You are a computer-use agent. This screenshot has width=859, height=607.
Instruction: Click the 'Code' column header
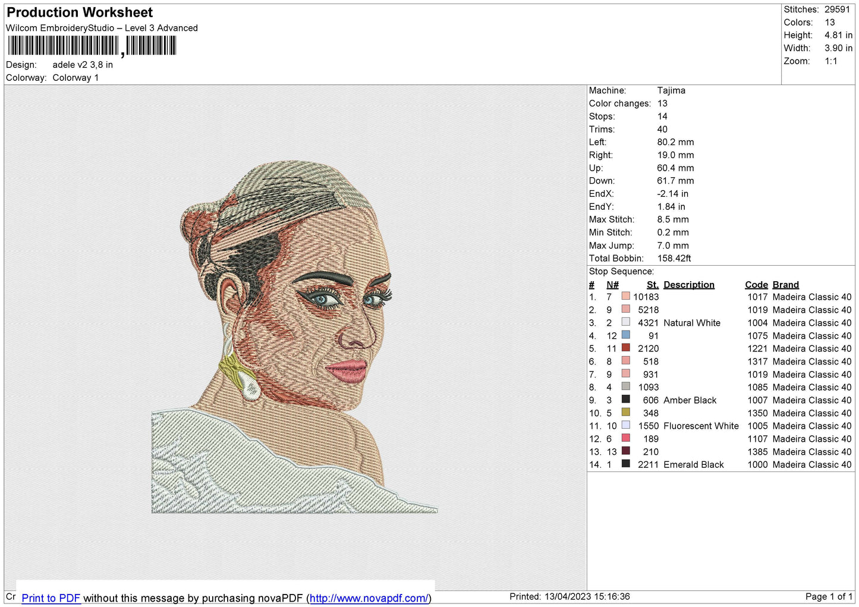[756, 285]
